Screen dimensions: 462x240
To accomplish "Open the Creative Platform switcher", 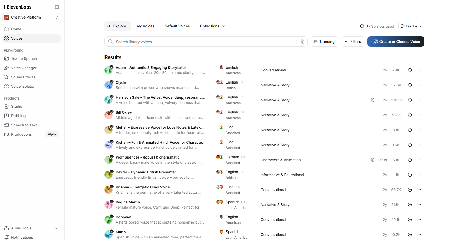I will [32, 17].
